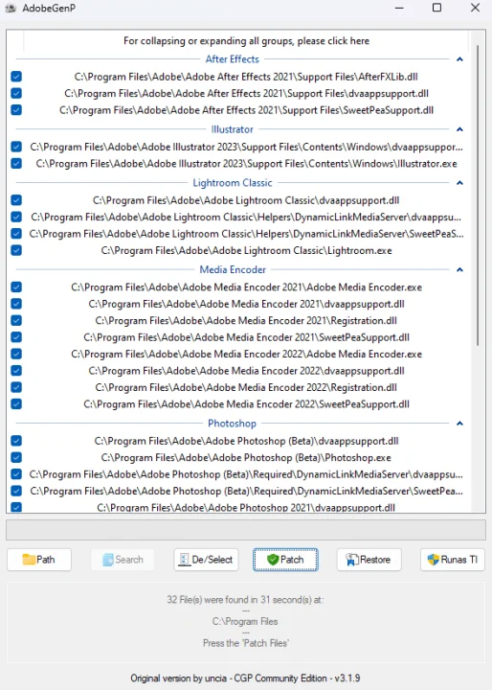Click the De/Select button

[206, 560]
